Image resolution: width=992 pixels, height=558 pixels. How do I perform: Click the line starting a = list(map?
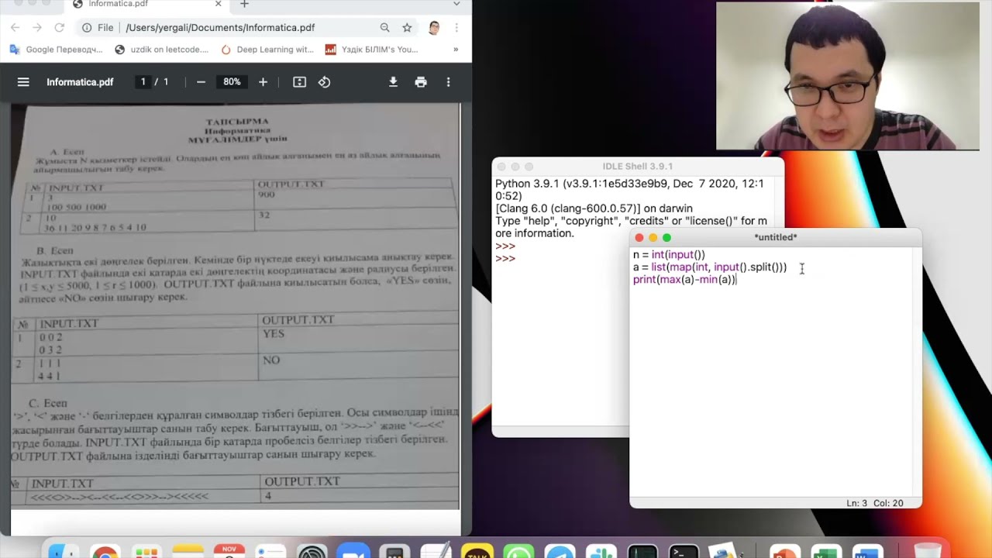point(710,267)
